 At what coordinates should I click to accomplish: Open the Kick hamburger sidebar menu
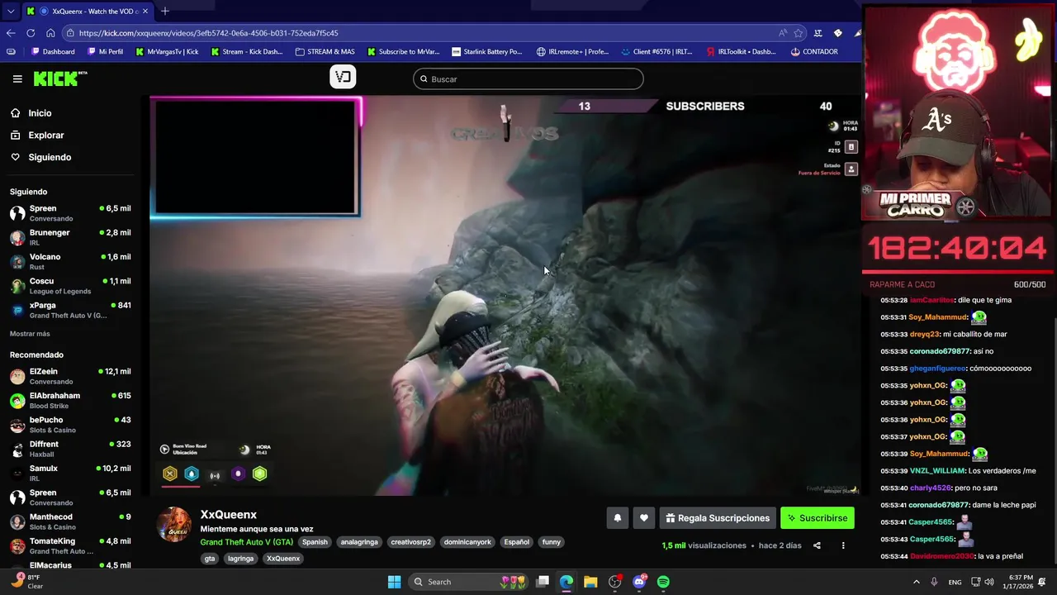[17, 79]
